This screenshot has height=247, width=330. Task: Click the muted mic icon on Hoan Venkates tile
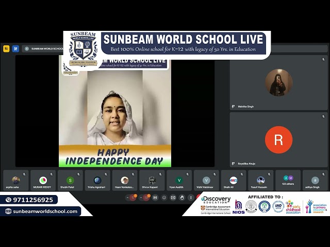tap(133, 174)
